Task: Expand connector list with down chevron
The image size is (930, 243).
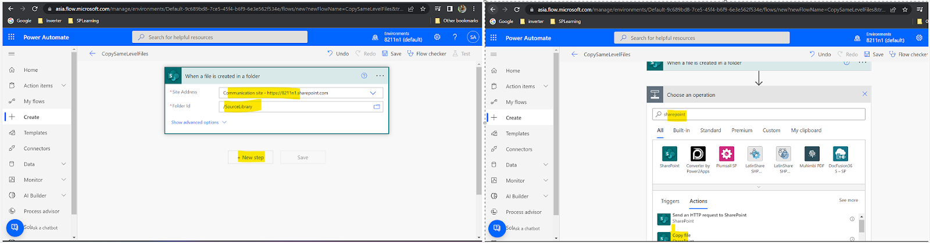Action: pos(759,187)
